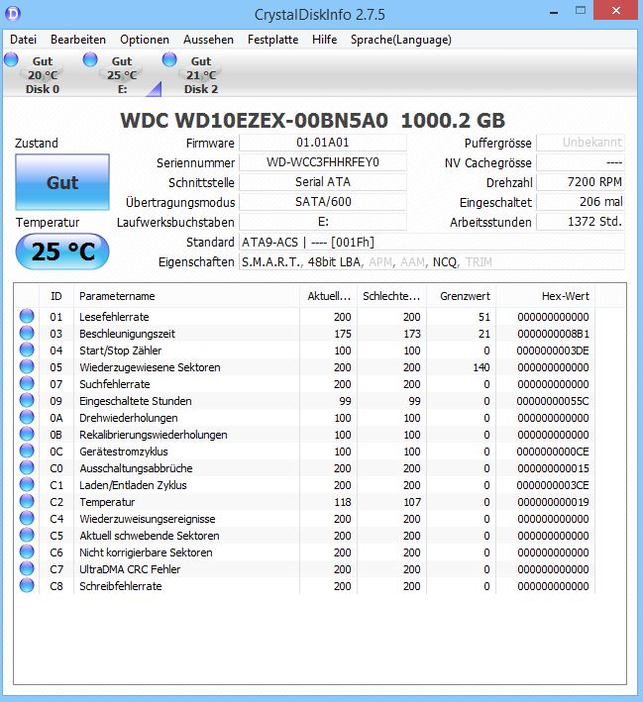643x702 pixels.
Task: Click the Arbeitsstunden field 1372 Std.
Action: pyautogui.click(x=581, y=222)
